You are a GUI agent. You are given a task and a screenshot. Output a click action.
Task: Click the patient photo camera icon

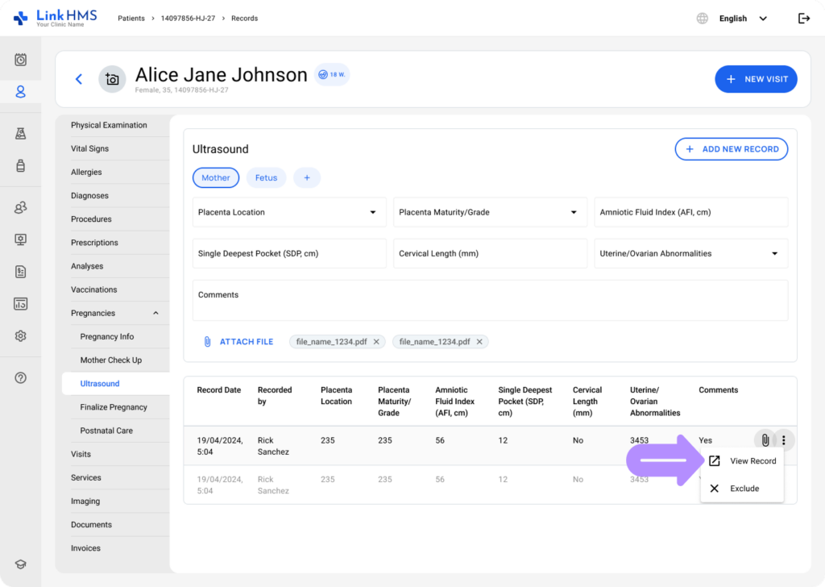pyautogui.click(x=112, y=79)
